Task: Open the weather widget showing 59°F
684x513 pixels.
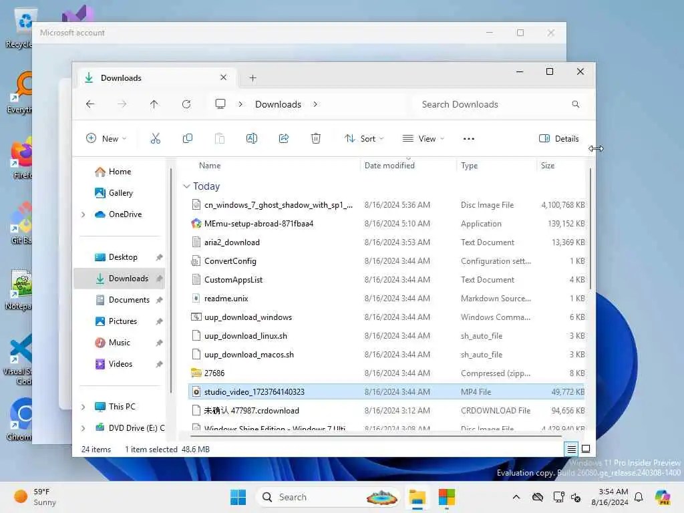Action: pos(35,497)
